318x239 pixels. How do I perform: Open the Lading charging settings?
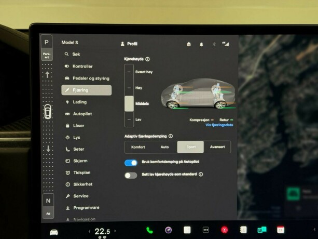coord(76,102)
